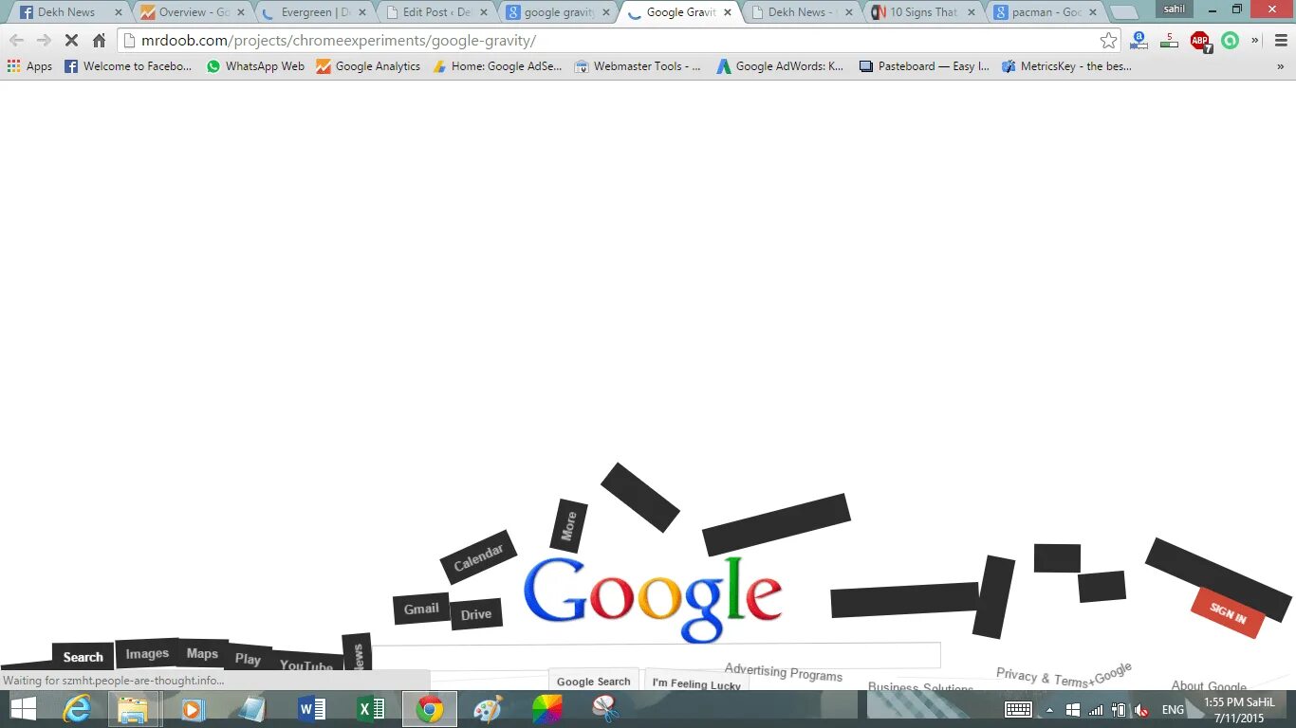Click the Play block in the fallen nav
The image size is (1296, 728).
pyautogui.click(x=248, y=658)
